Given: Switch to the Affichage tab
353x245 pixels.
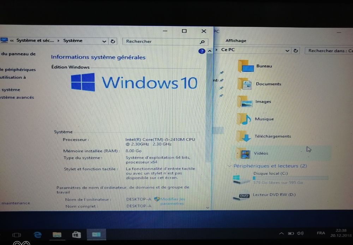Looking at the screenshot, I should pyautogui.click(x=236, y=41).
